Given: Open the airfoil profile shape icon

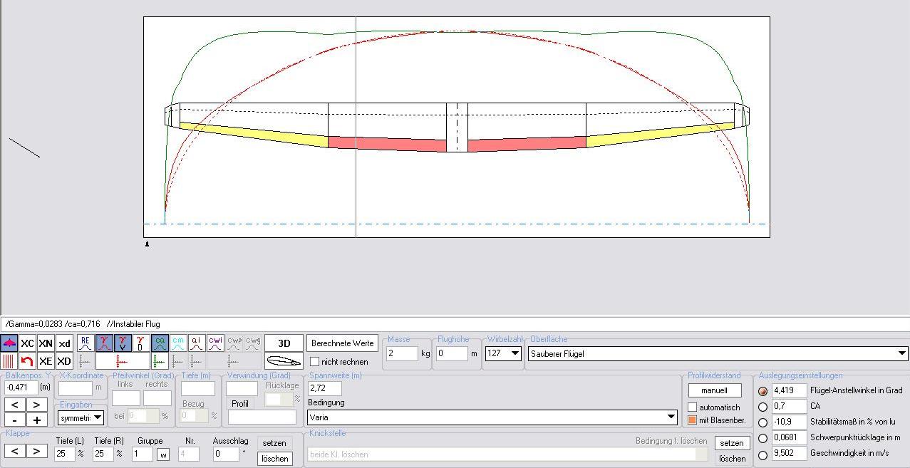Looking at the screenshot, I should pos(284,361).
